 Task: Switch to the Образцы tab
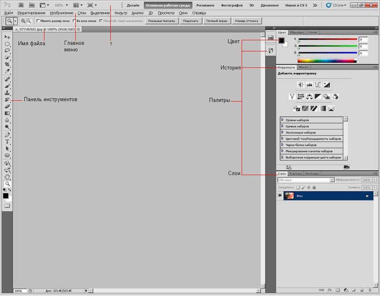[297, 32]
